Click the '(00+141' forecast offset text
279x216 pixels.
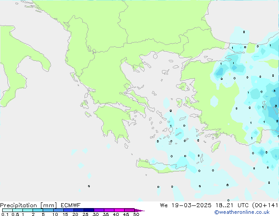[x=265, y=205]
